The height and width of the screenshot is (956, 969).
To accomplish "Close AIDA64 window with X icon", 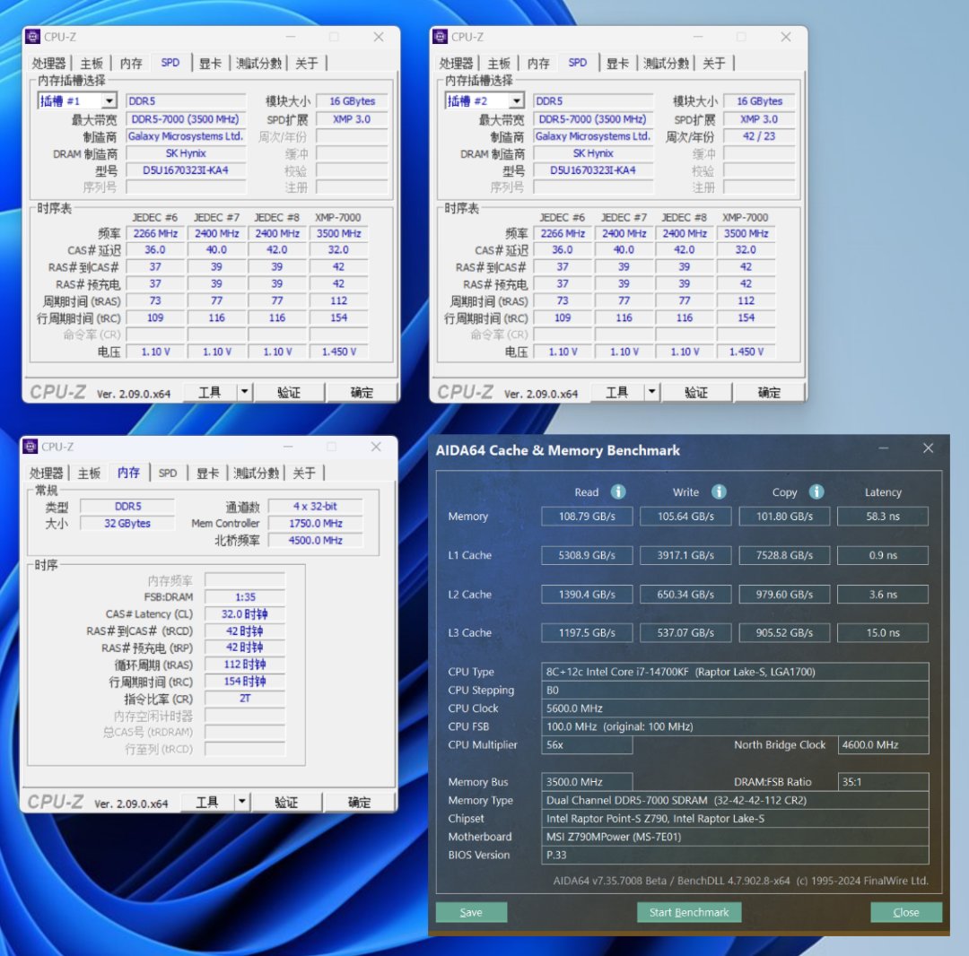I will (x=929, y=448).
